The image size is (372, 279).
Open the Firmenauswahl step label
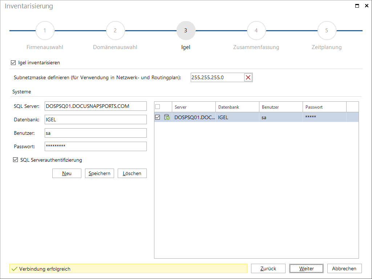(45, 47)
